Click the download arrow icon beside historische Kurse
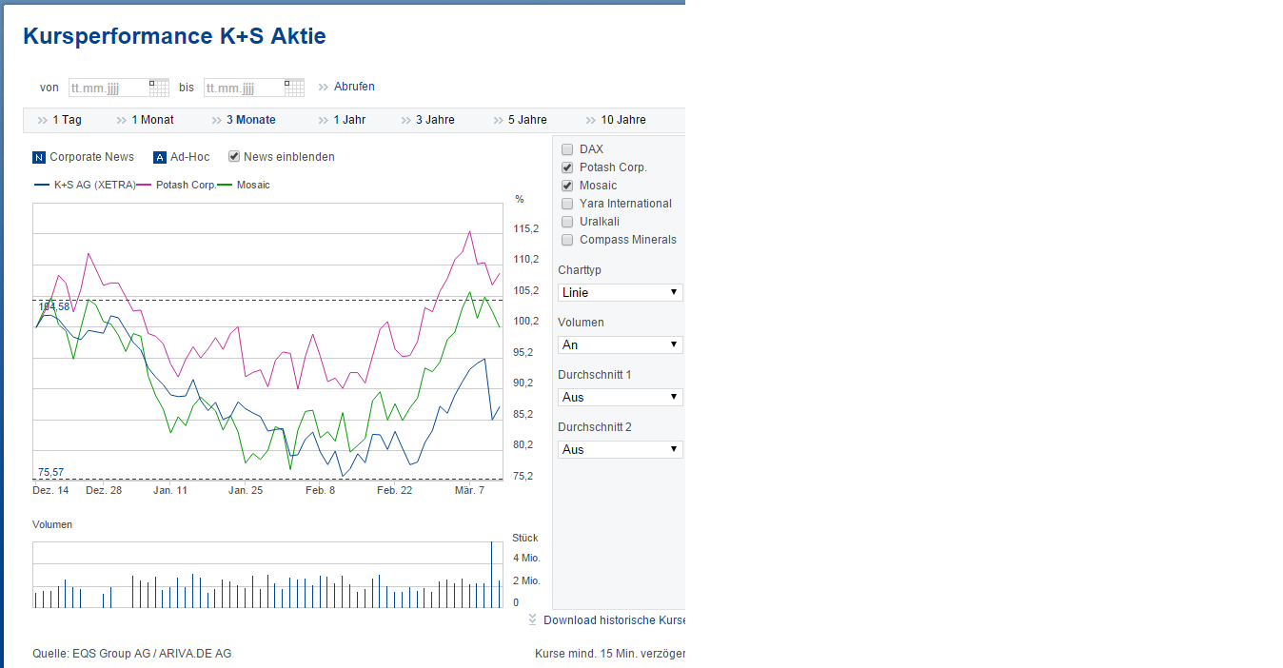 (x=533, y=619)
